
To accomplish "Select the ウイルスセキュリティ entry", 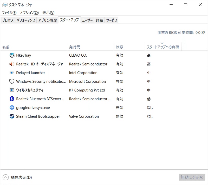I will [30, 90].
